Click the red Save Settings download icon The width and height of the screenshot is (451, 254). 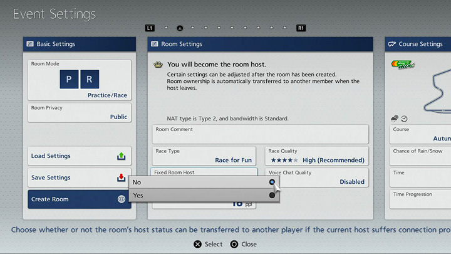(122, 178)
